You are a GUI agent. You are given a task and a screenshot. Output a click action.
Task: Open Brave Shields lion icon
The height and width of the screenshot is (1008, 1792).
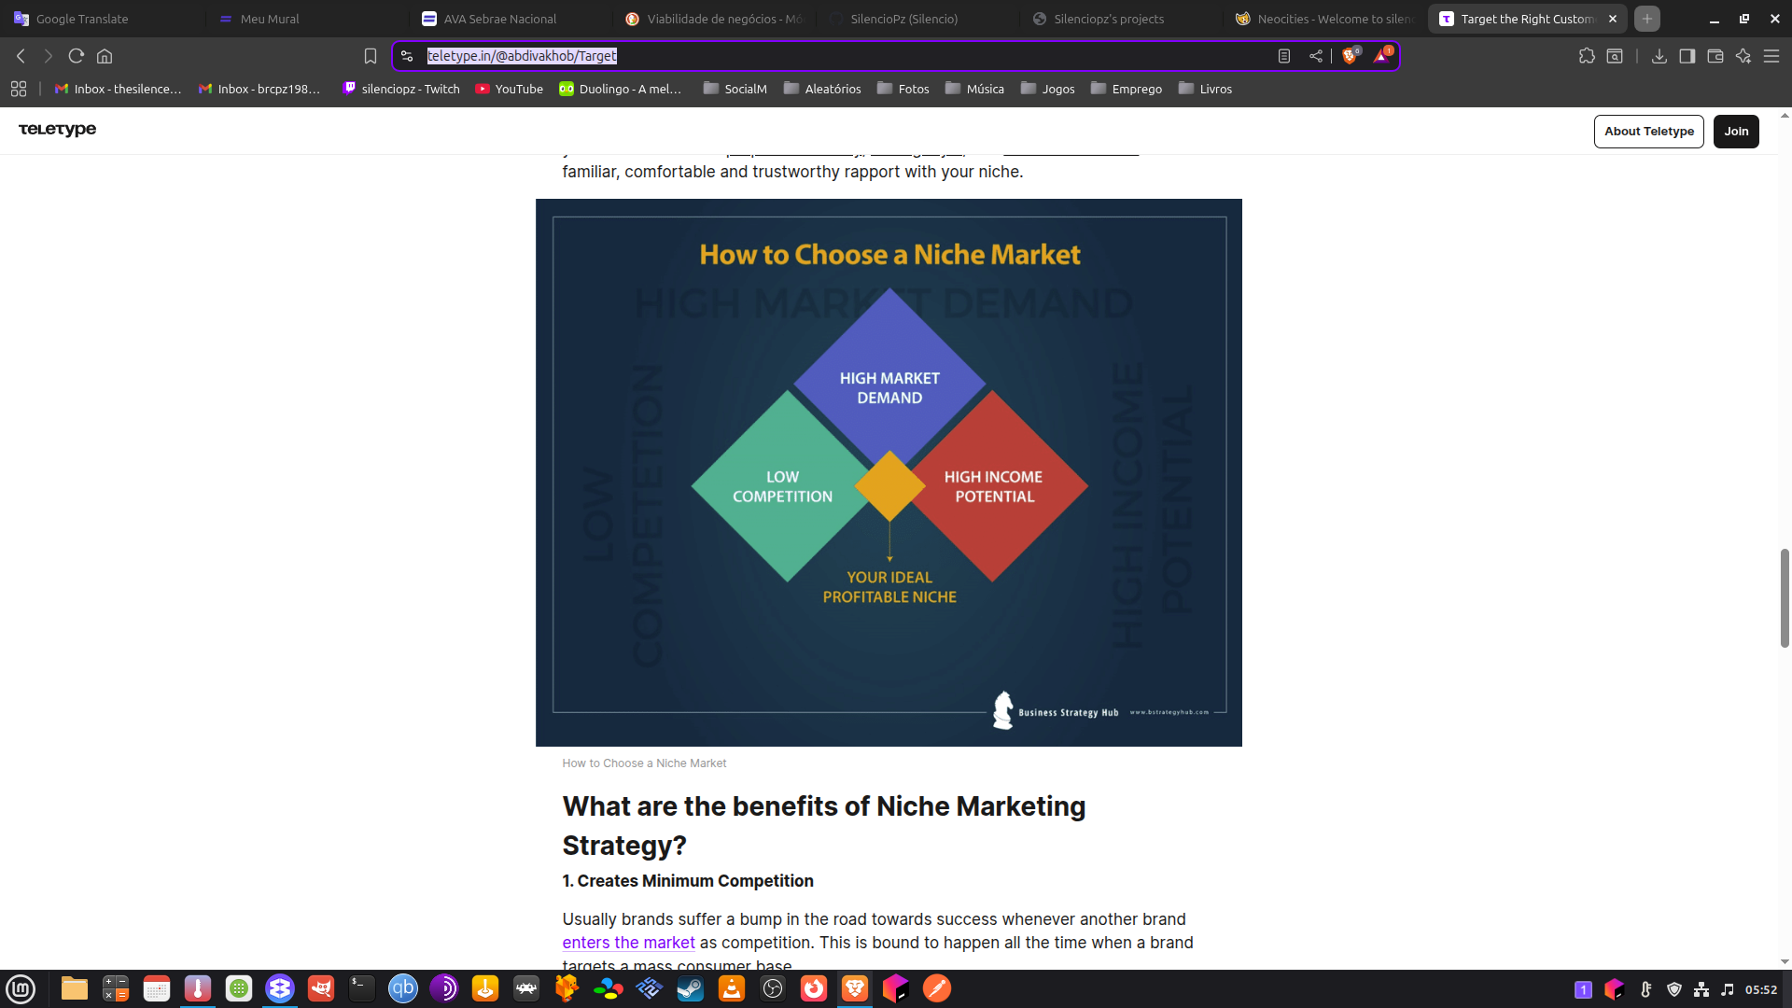point(1349,56)
